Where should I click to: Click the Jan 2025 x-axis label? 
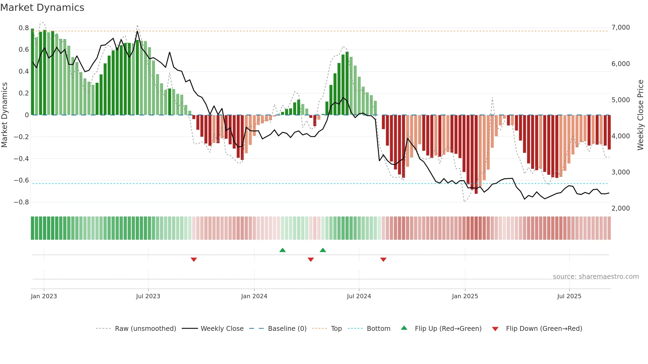point(465,296)
